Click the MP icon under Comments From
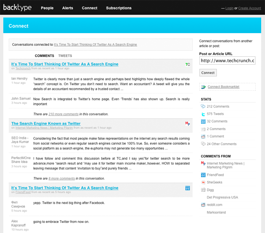The height and width of the screenshot is (233, 265). click(x=203, y=163)
